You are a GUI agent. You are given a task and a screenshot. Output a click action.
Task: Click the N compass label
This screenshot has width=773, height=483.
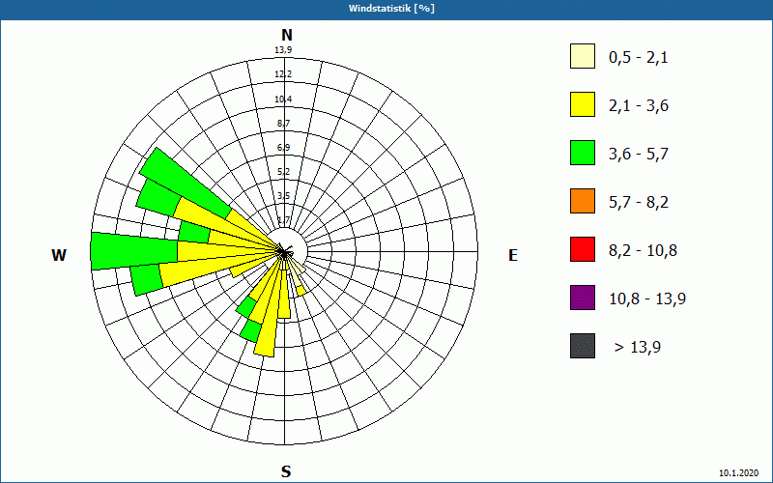click(286, 35)
